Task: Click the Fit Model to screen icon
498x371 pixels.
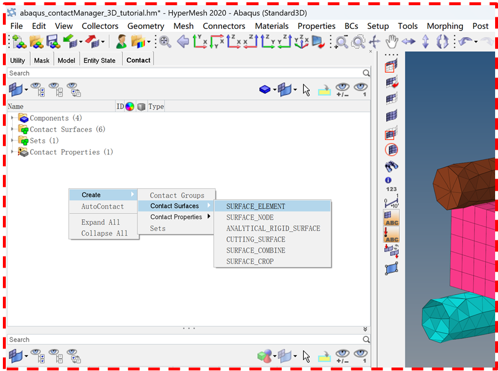Action: click(x=165, y=42)
